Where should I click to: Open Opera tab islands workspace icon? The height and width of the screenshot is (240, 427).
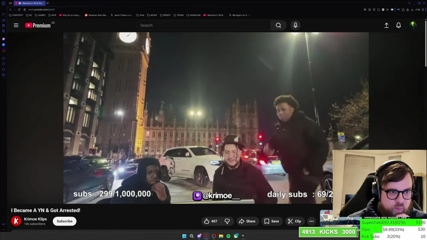(x=10, y=3)
